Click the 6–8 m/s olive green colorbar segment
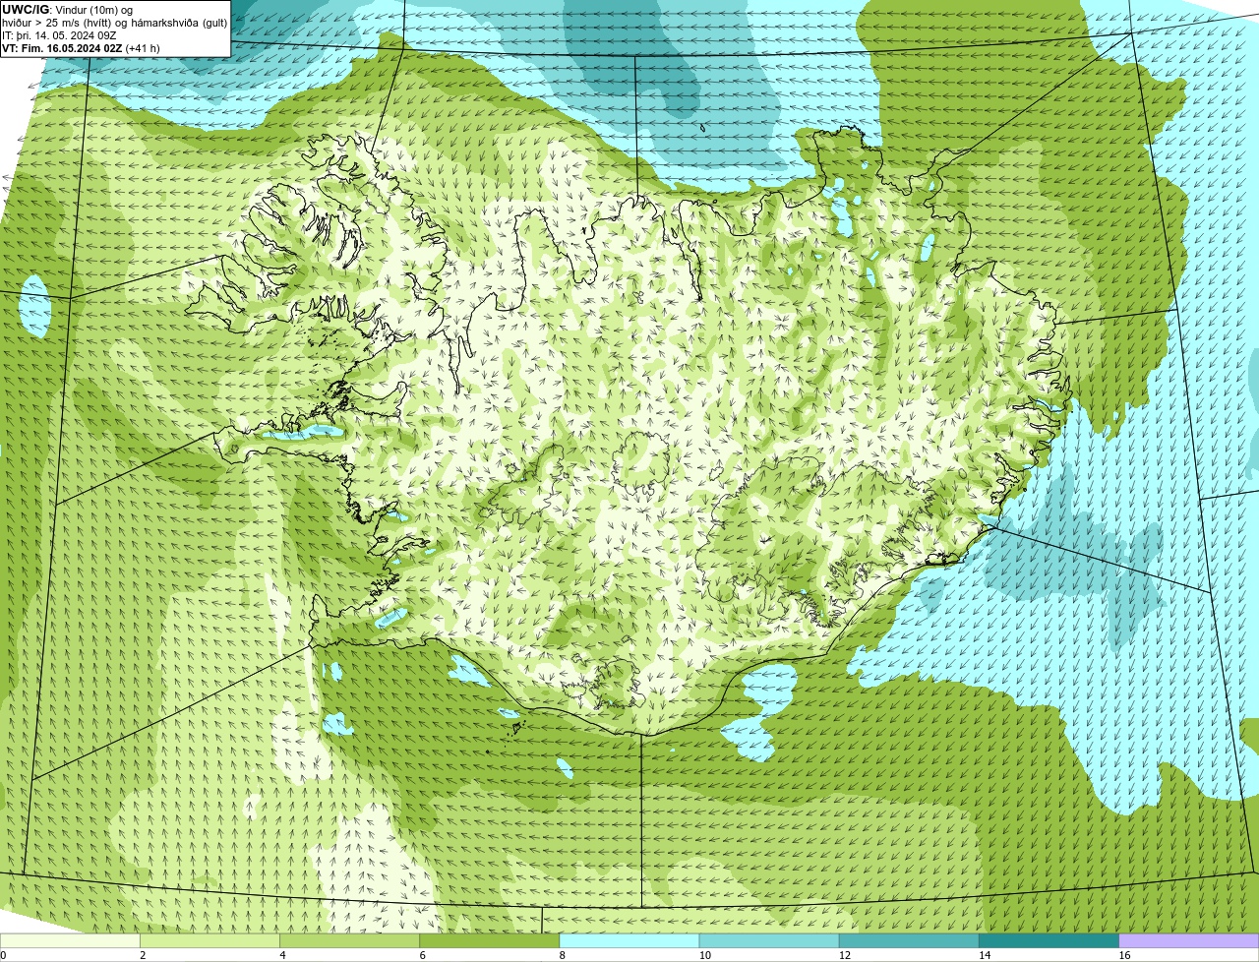 click(x=490, y=940)
